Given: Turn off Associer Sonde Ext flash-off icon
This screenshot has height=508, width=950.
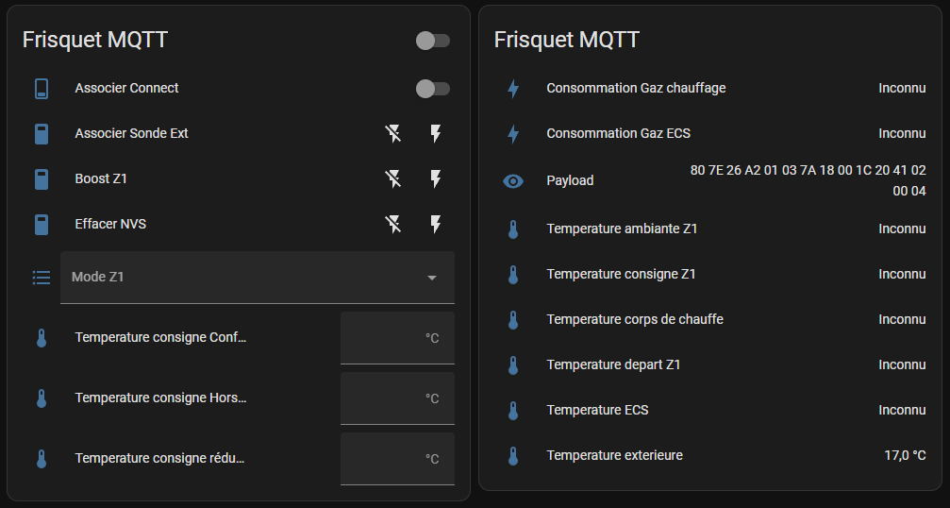Looking at the screenshot, I should [x=393, y=134].
